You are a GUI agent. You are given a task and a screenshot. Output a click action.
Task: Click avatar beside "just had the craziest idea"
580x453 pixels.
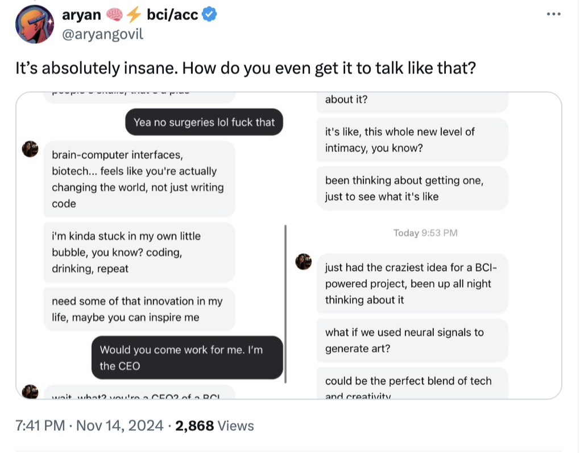pyautogui.click(x=304, y=262)
